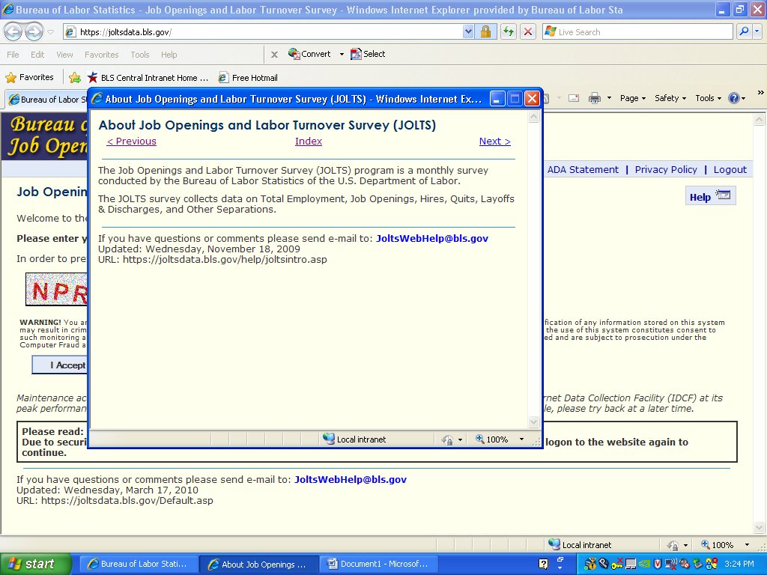Click the Logout link
The width and height of the screenshot is (767, 575).
pos(730,170)
